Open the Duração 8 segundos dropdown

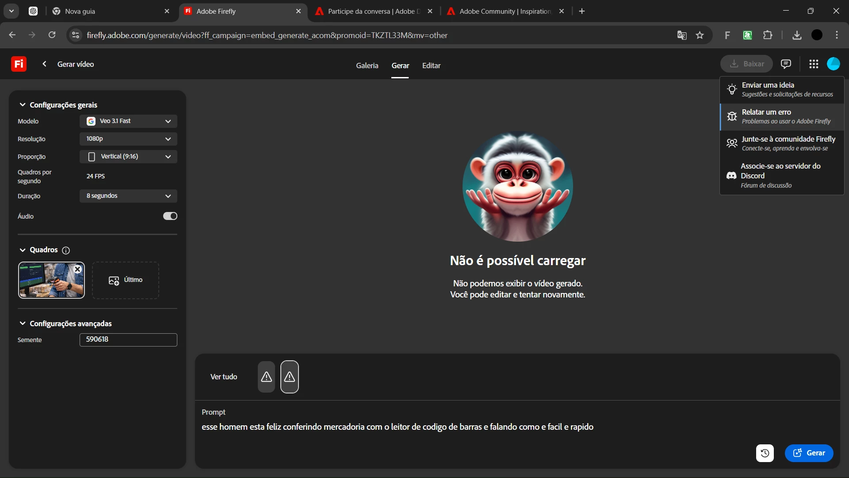(128, 196)
